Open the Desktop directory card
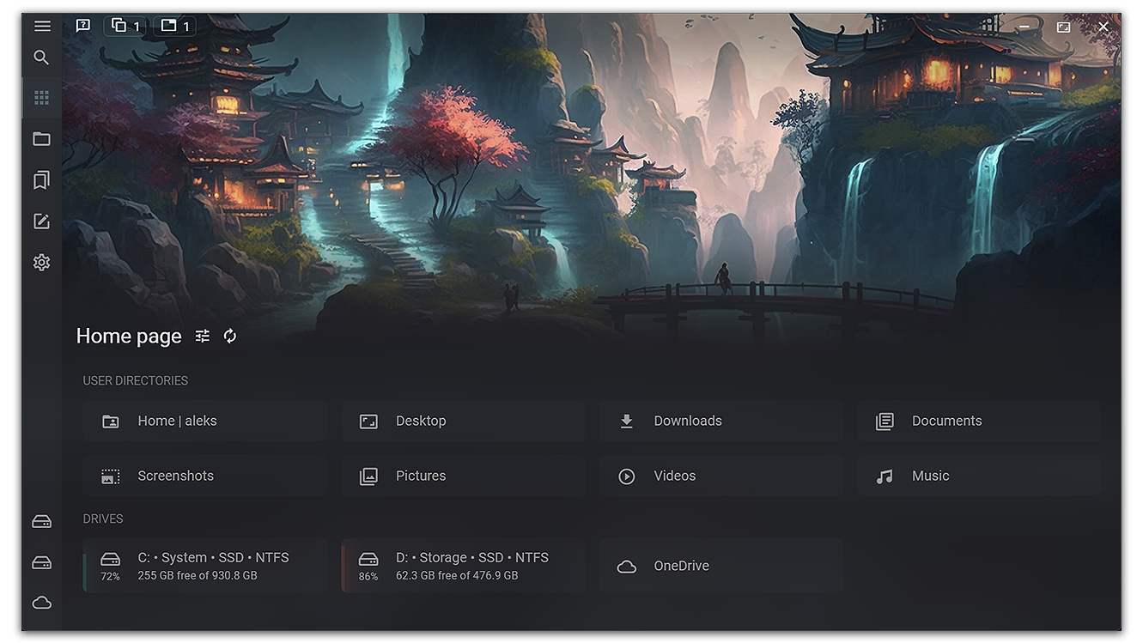Viewport: 1143px width, 643px height. click(463, 421)
